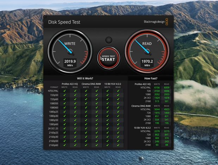The width and height of the screenshot is (218, 165).
Task: Click the Disk Speed Test title
Action: [x=64, y=22]
